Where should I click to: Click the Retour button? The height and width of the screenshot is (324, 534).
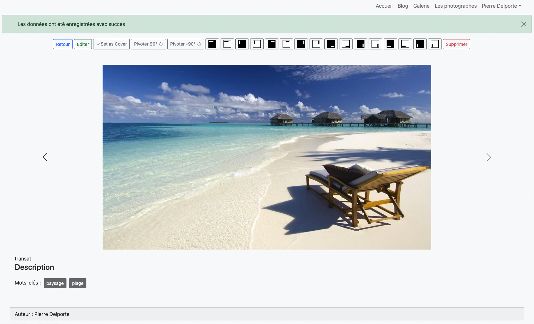coord(63,44)
